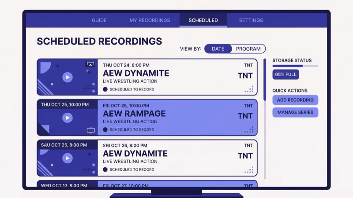This screenshot has height=198, width=353.
Task: Click the small TNT label on Thu Oct 24 card
Action: (248, 65)
